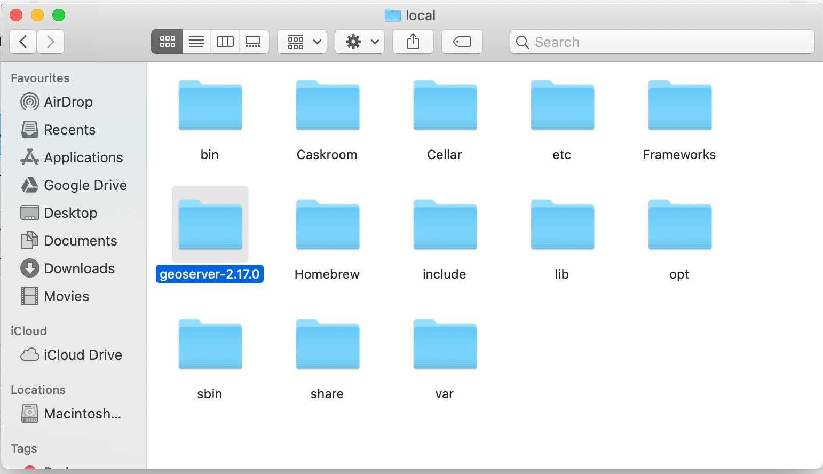Image resolution: width=823 pixels, height=474 pixels.
Task: Click the Favourites sidebar heading
Action: 40,78
